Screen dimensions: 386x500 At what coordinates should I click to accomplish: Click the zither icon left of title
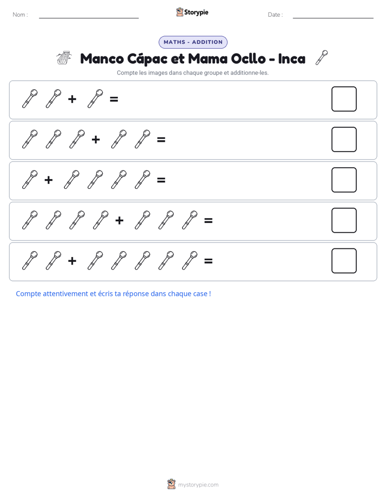coord(64,58)
